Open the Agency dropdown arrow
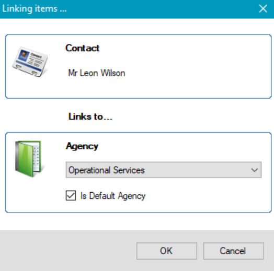The width and height of the screenshot is (274, 271). (255, 170)
